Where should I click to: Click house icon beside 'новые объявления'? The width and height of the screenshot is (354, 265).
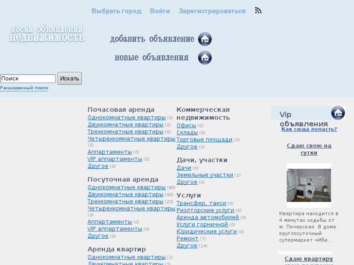pos(205,58)
